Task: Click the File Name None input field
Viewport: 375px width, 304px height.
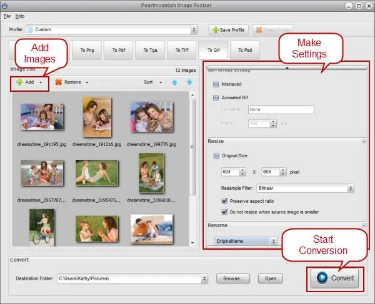Action: [281, 110]
